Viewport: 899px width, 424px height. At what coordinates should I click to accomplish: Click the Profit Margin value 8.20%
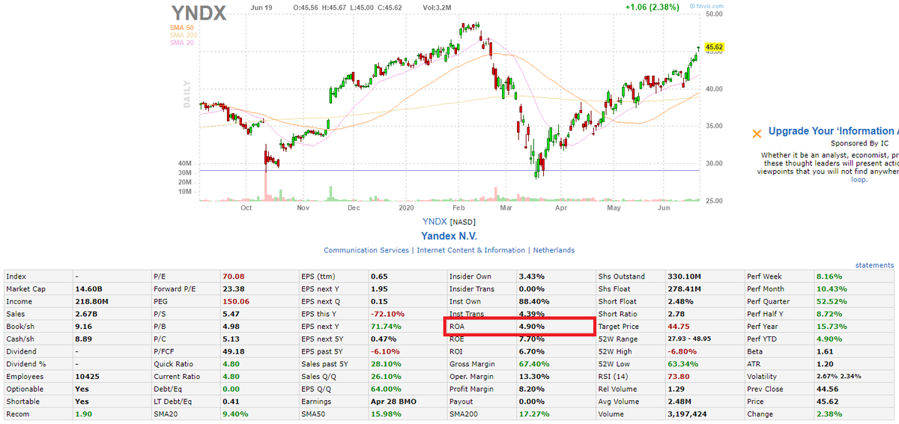(x=531, y=390)
